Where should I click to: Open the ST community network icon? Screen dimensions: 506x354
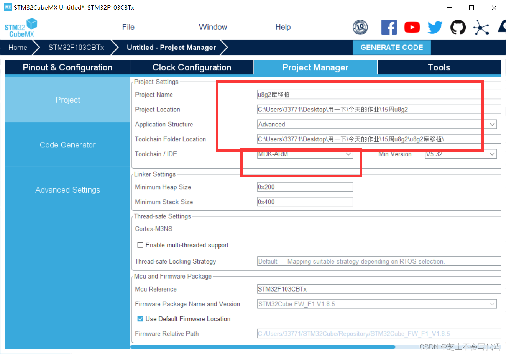[481, 27]
